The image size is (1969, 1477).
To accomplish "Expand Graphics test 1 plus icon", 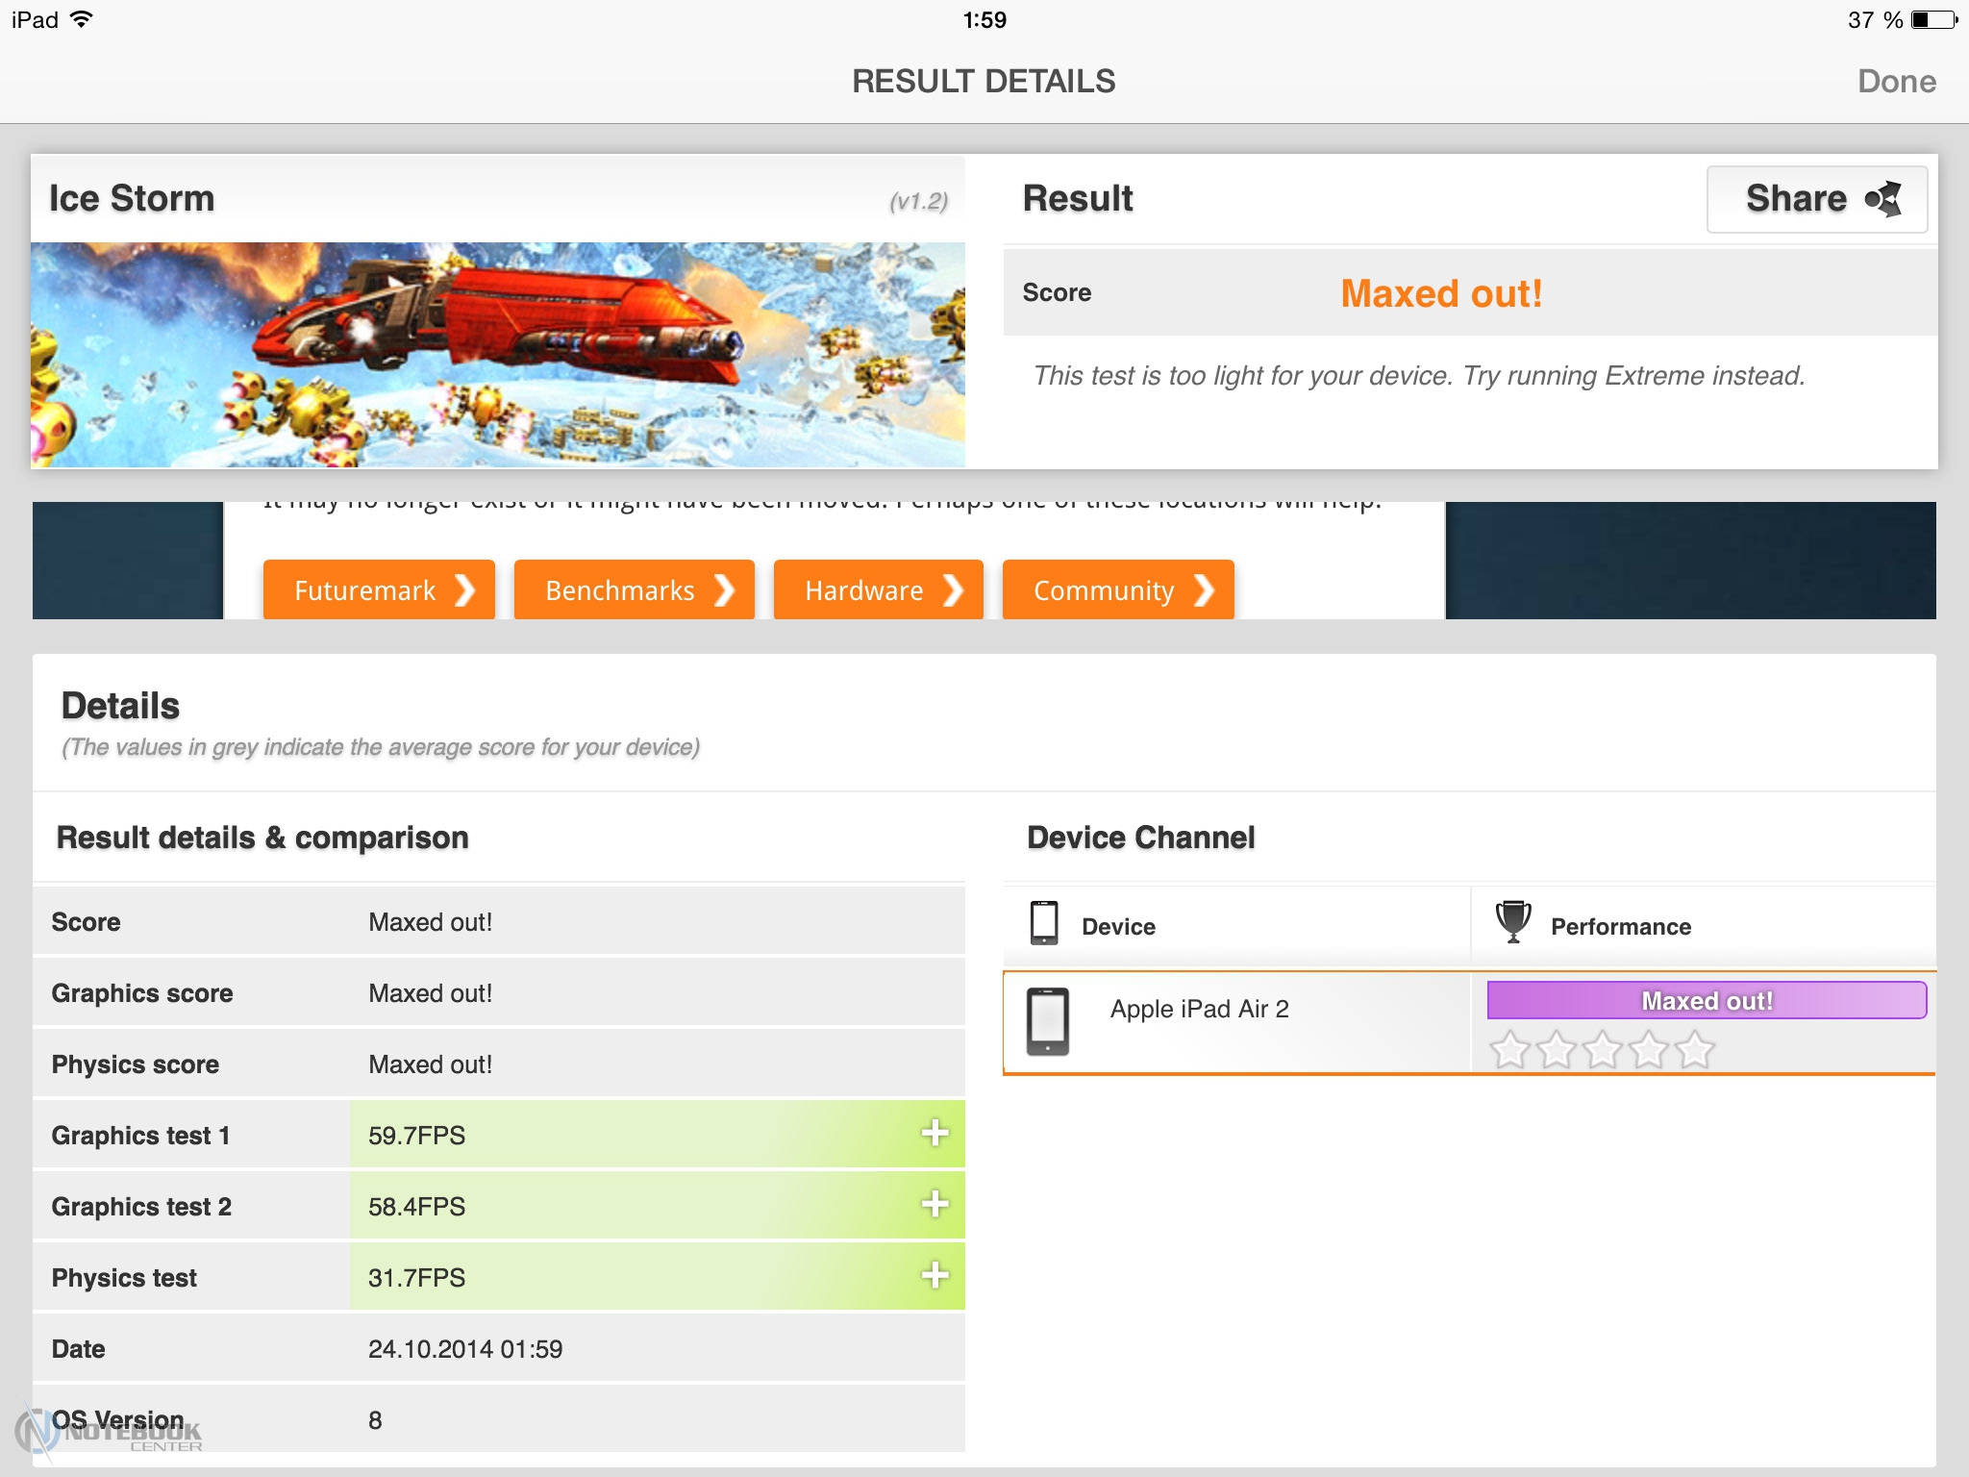I will 935,1134.
